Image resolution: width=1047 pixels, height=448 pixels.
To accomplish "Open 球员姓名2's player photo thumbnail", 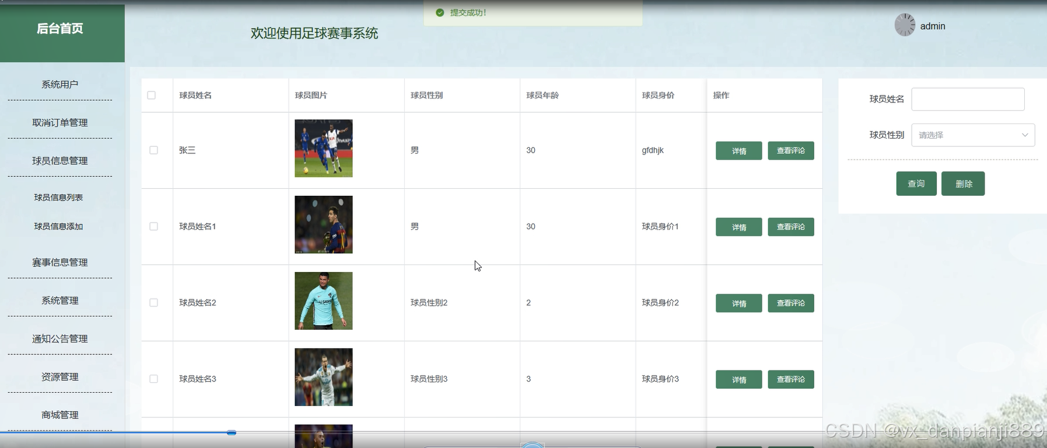I will click(324, 301).
